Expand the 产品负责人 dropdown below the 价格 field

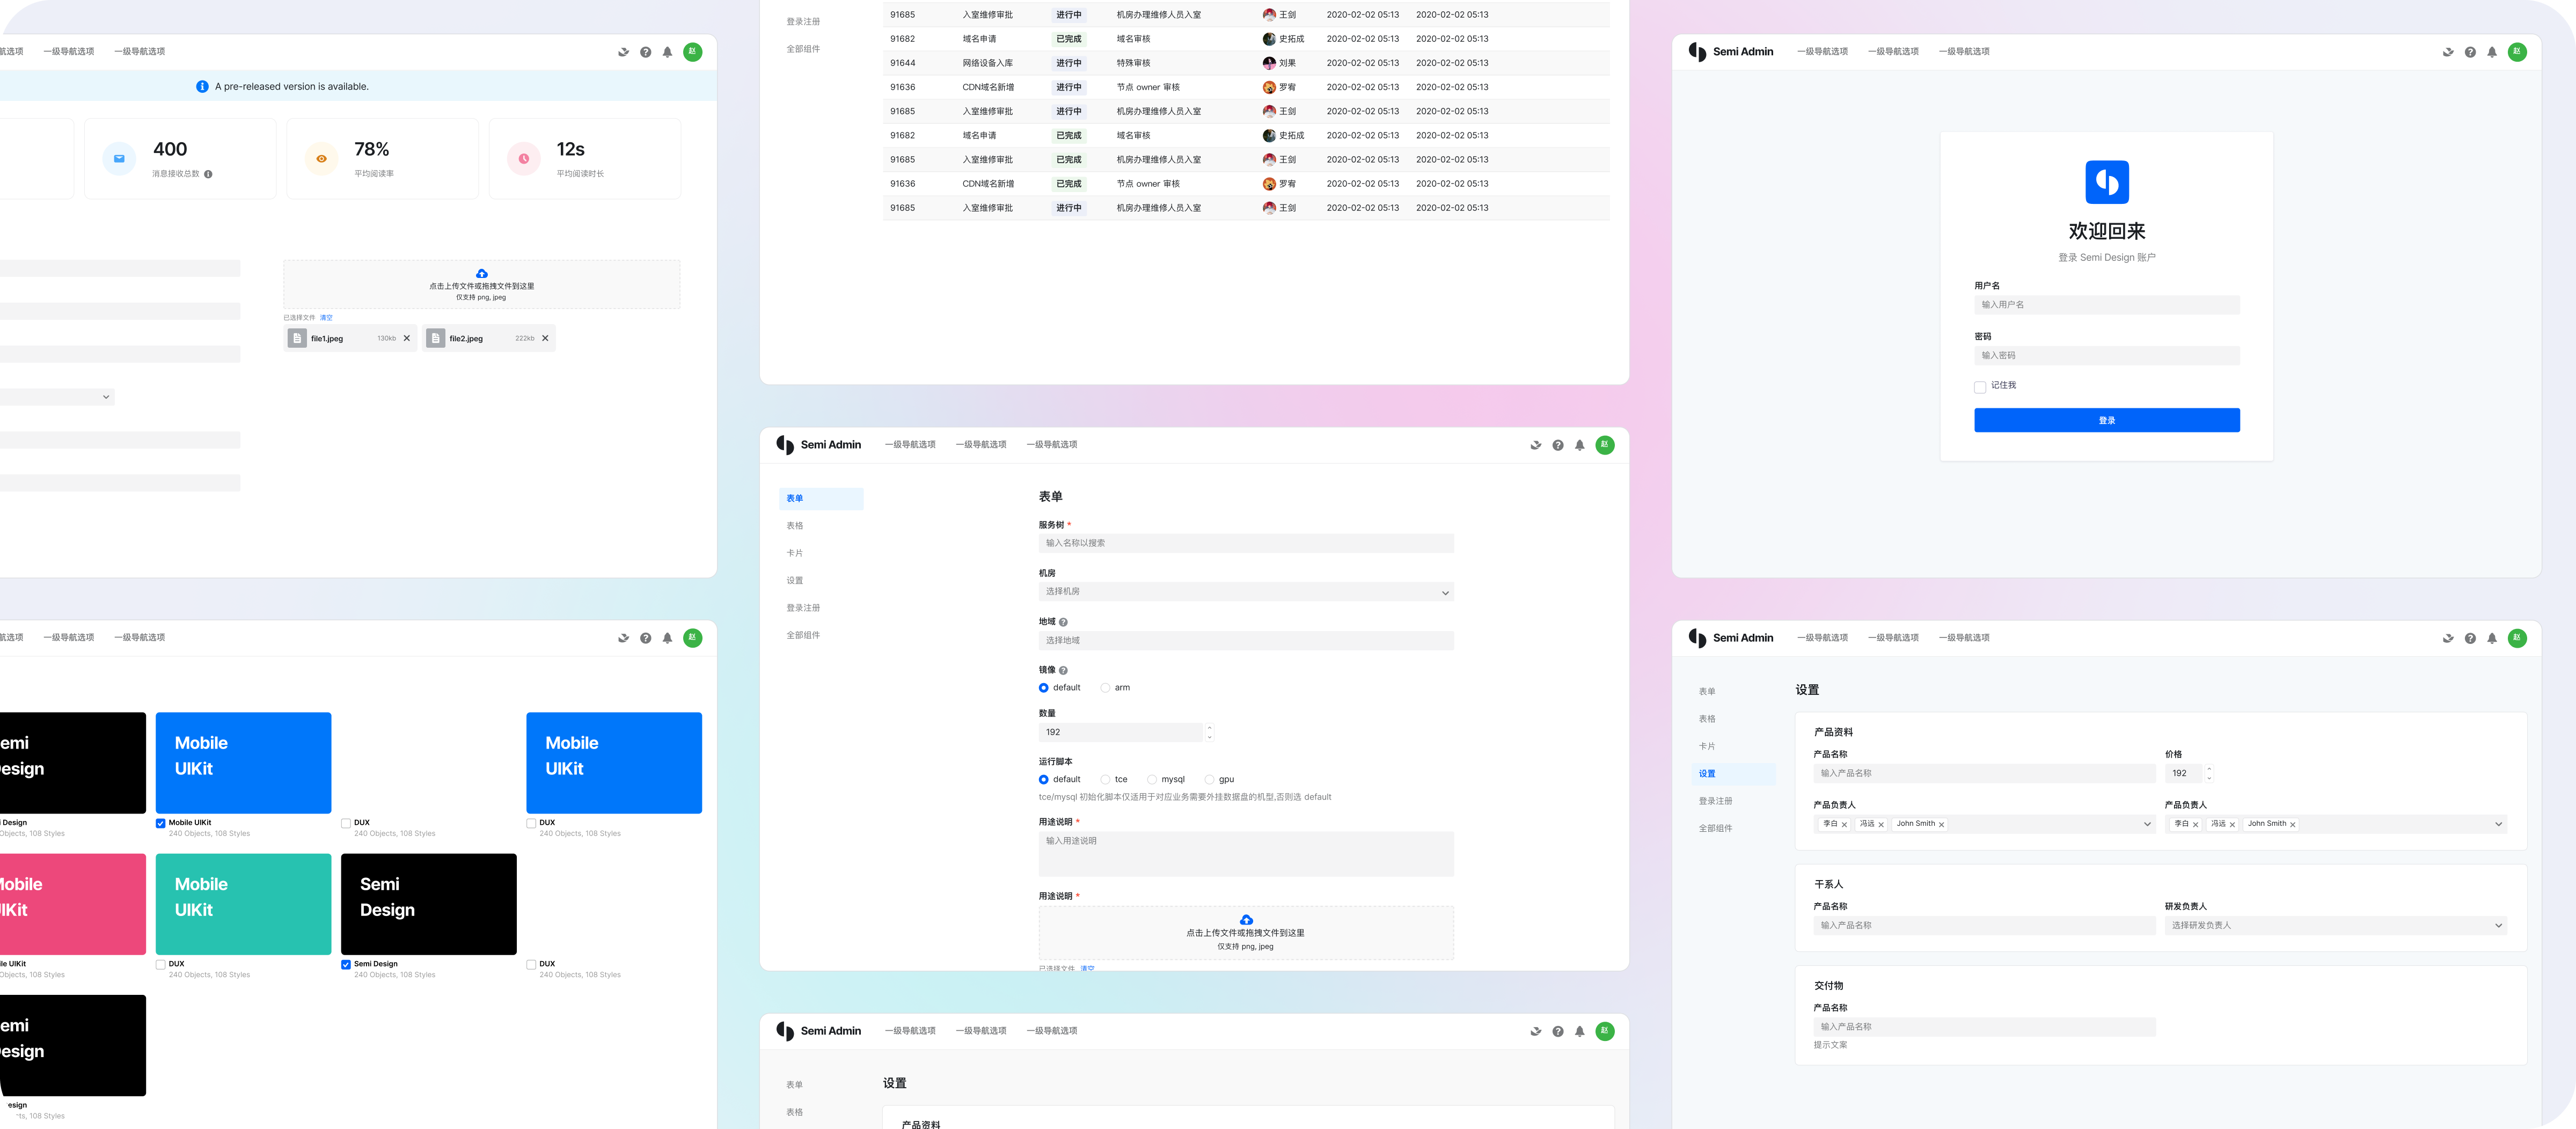pos(2335,825)
